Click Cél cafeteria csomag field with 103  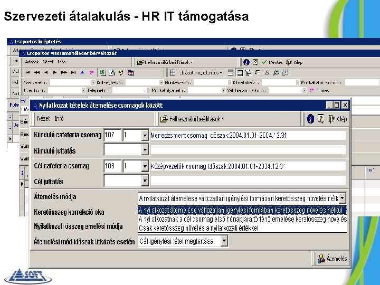112,166
